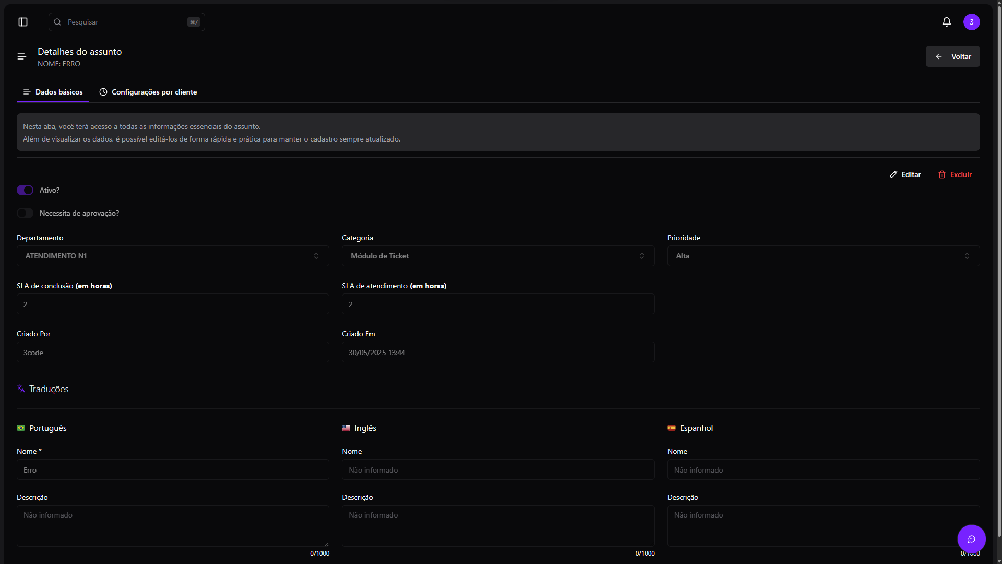Click the SLA de conclusão field
Image resolution: width=1002 pixels, height=564 pixels.
click(x=172, y=304)
